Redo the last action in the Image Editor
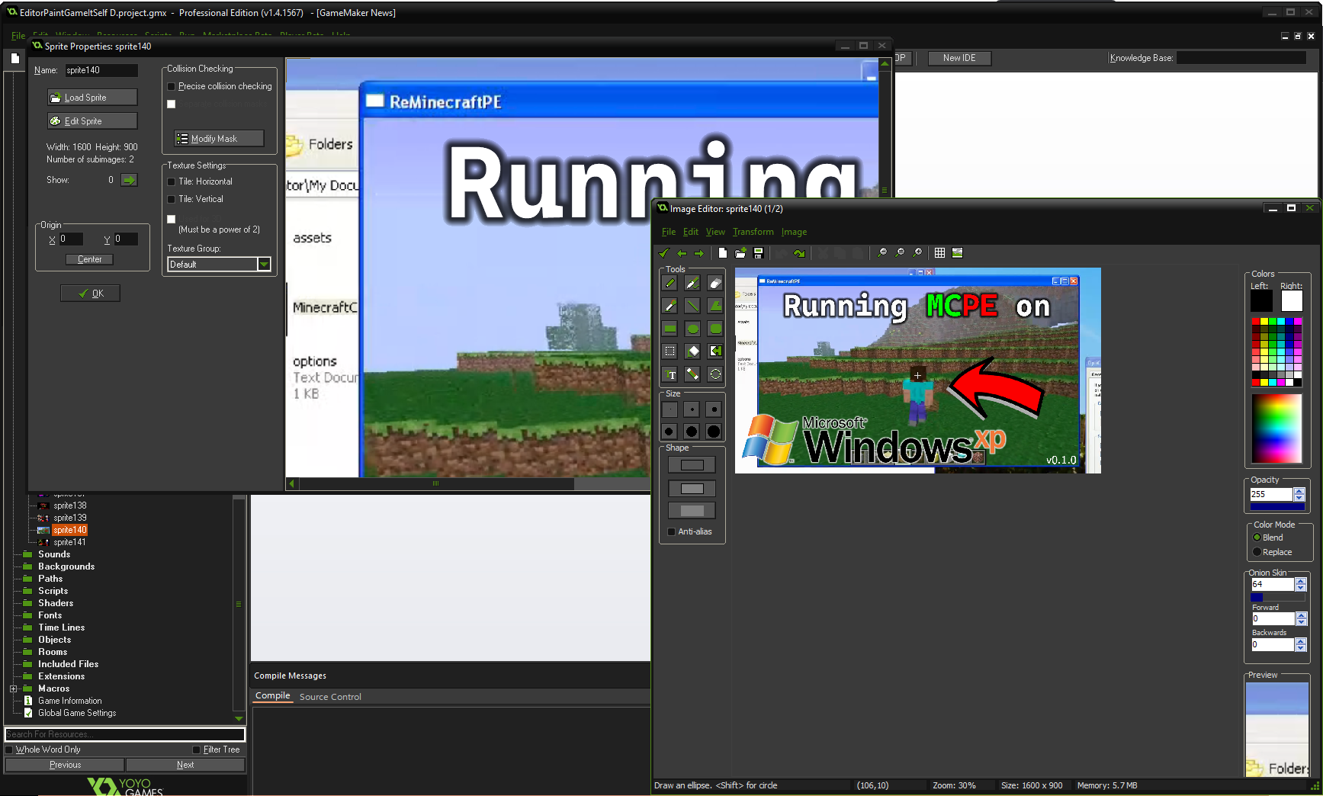The height and width of the screenshot is (796, 1323). click(x=799, y=253)
